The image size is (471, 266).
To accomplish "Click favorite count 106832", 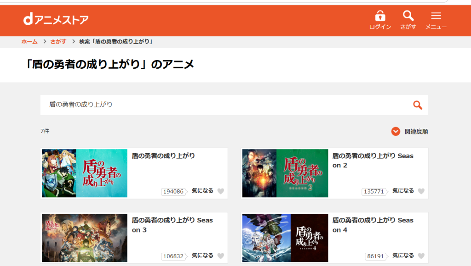I will click(x=173, y=256).
